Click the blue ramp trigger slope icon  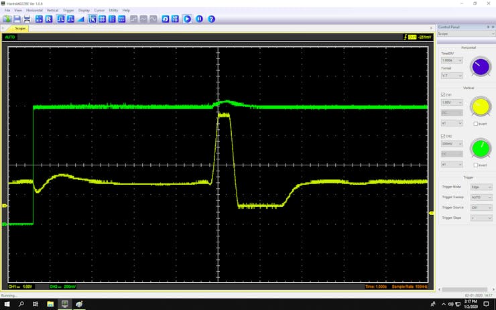[x=80, y=19]
